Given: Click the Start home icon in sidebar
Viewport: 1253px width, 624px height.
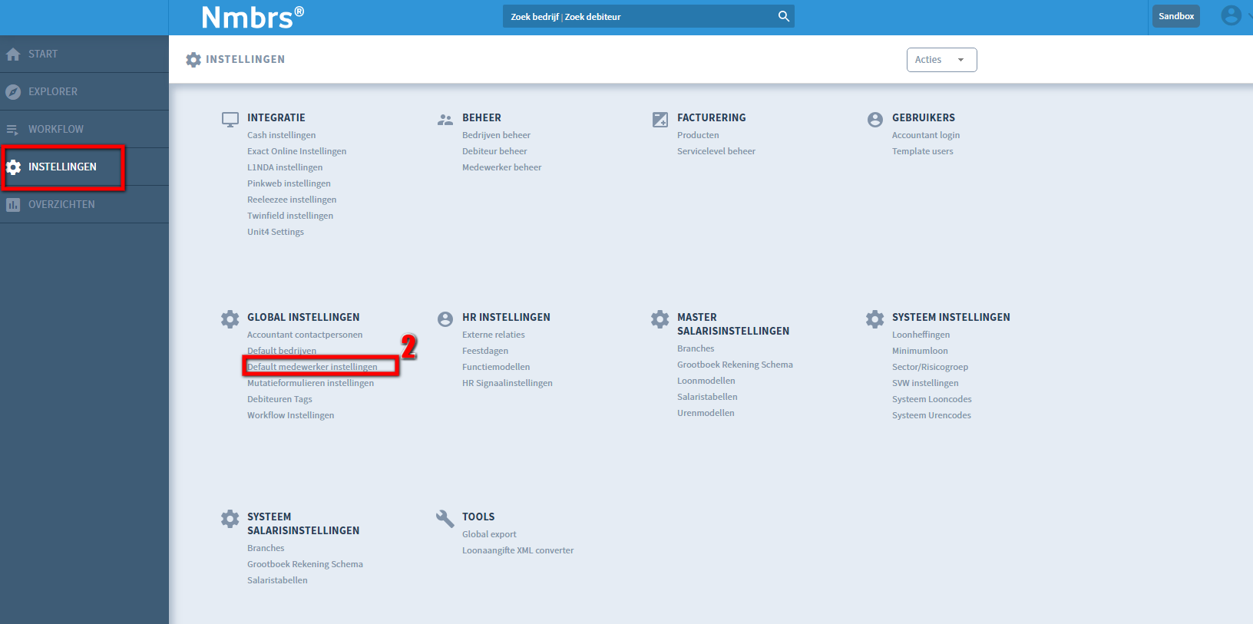Looking at the screenshot, I should click(x=13, y=54).
